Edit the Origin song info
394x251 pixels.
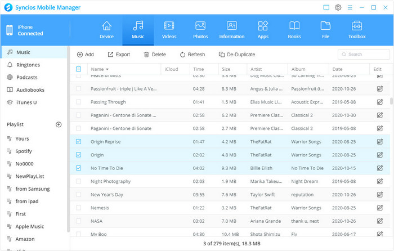point(380,155)
